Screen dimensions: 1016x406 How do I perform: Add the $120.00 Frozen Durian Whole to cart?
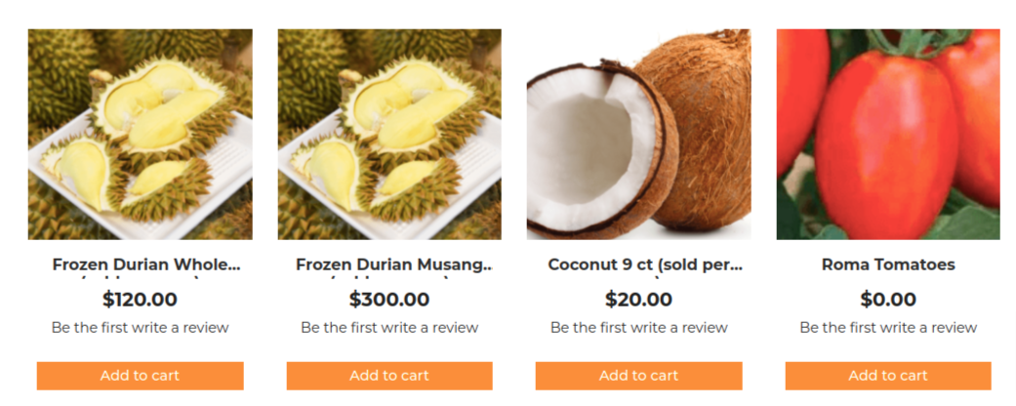[x=140, y=376]
